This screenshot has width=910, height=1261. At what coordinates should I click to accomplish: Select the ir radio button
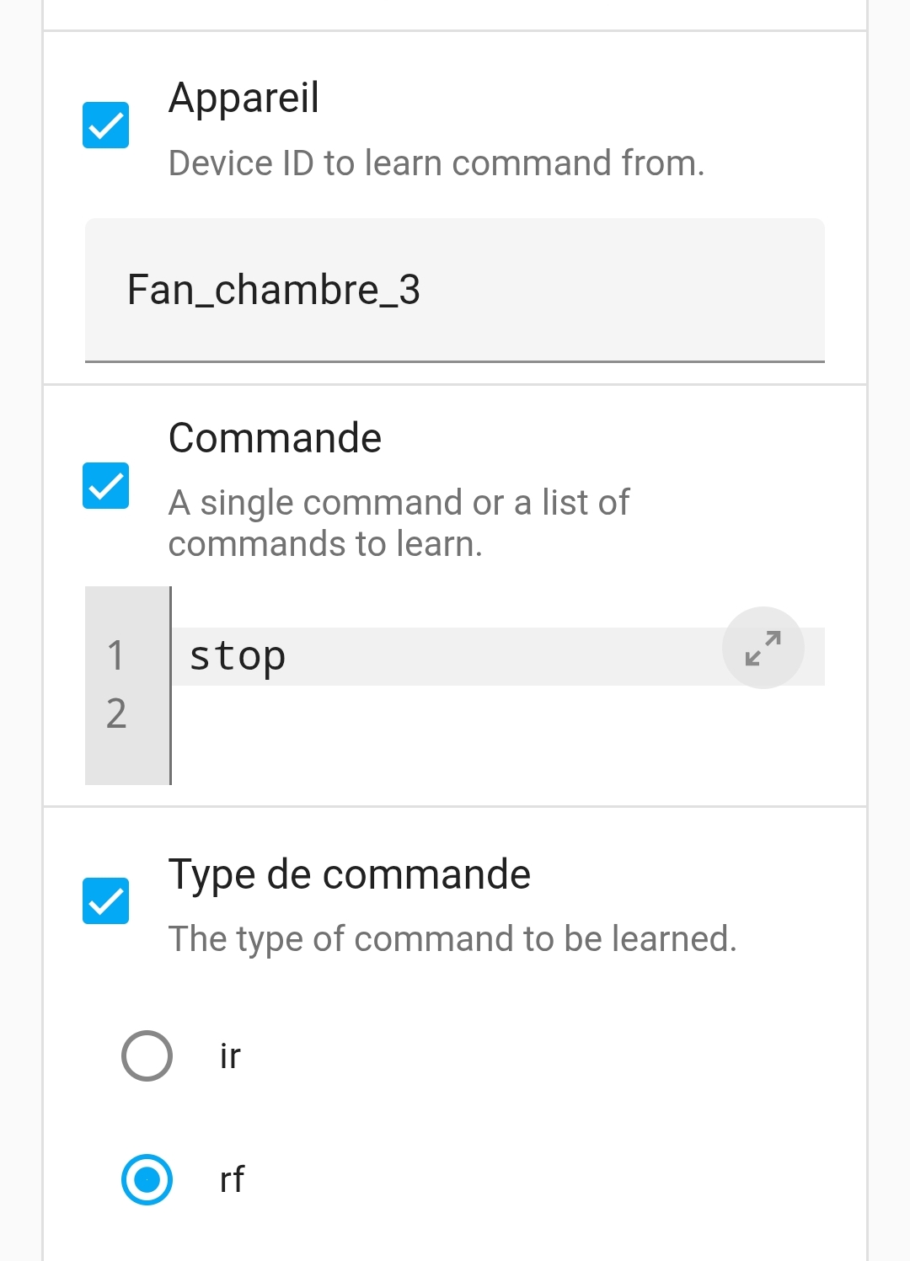tap(147, 1055)
